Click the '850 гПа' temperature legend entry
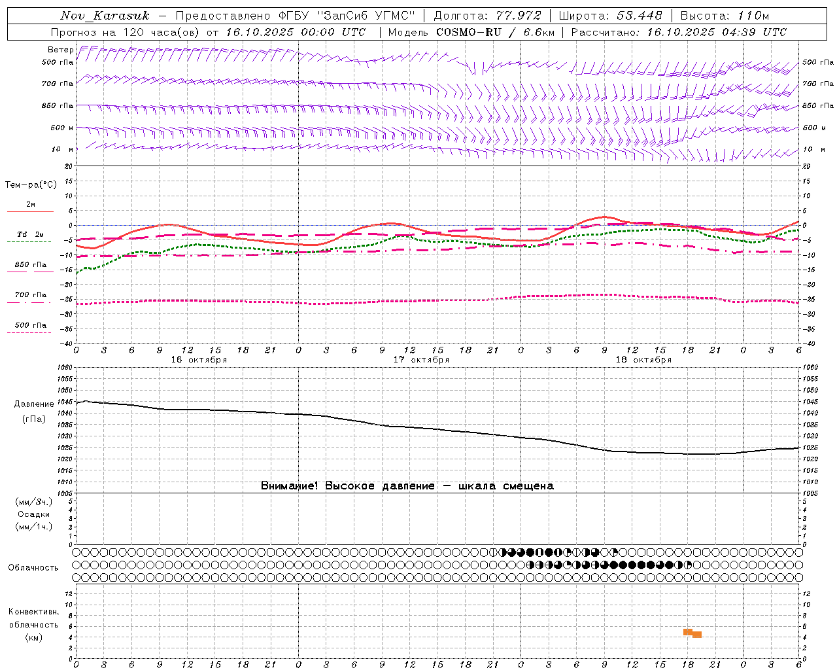Image resolution: width=837 pixels, height=670 pixels. pyautogui.click(x=31, y=265)
